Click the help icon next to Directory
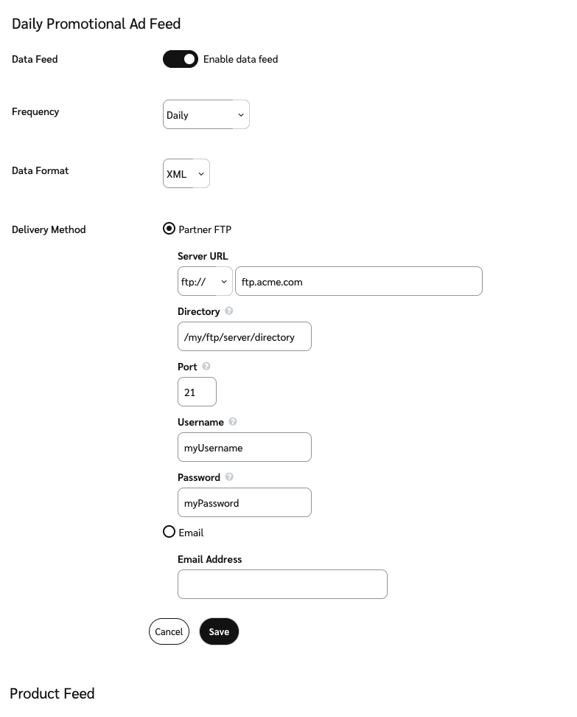Screen dimensions: 577x717 tap(229, 311)
